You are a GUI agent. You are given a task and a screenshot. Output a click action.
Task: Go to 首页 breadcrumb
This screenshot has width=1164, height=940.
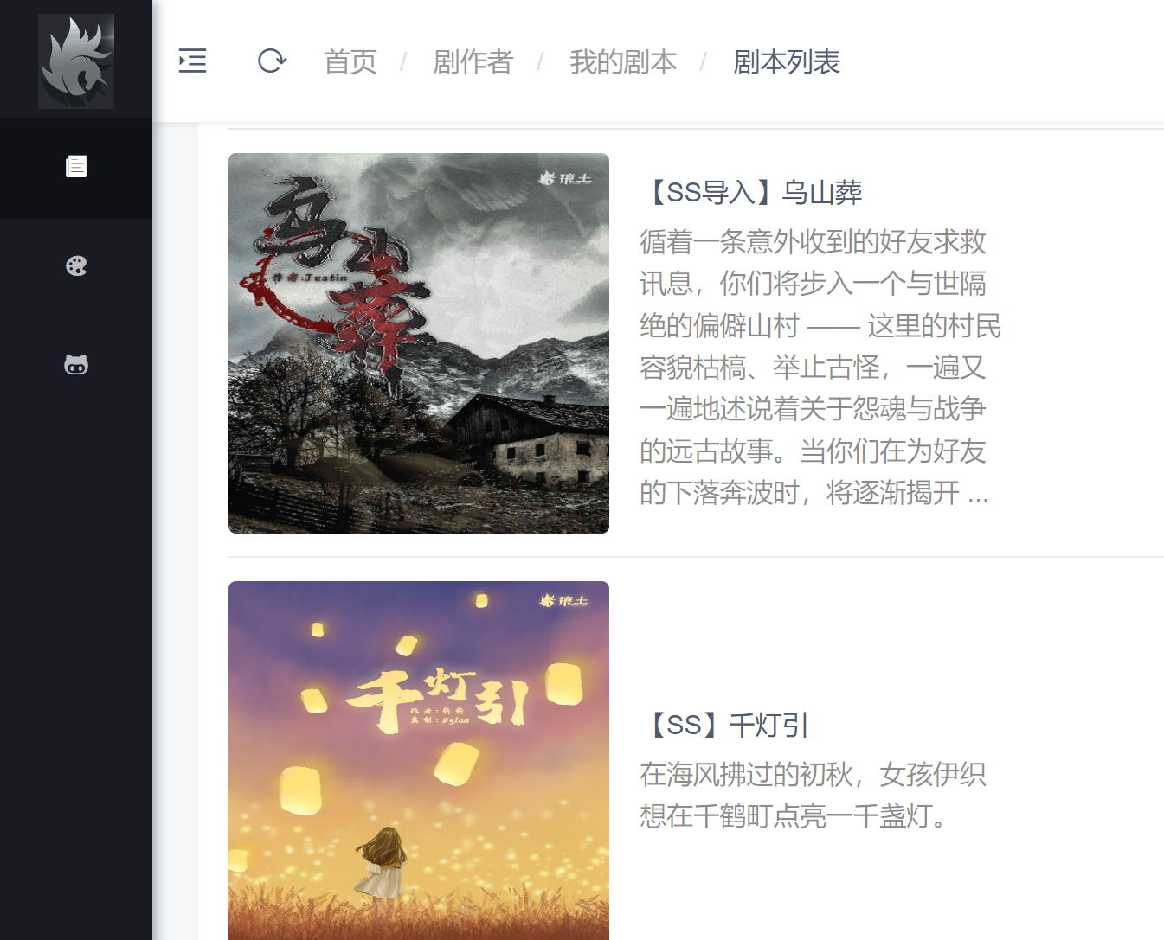(350, 62)
